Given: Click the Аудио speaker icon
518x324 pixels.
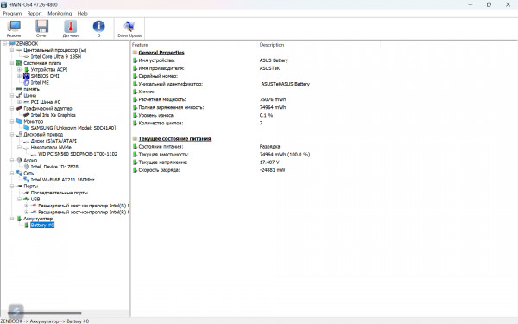Looking at the screenshot, I should 19,161.
